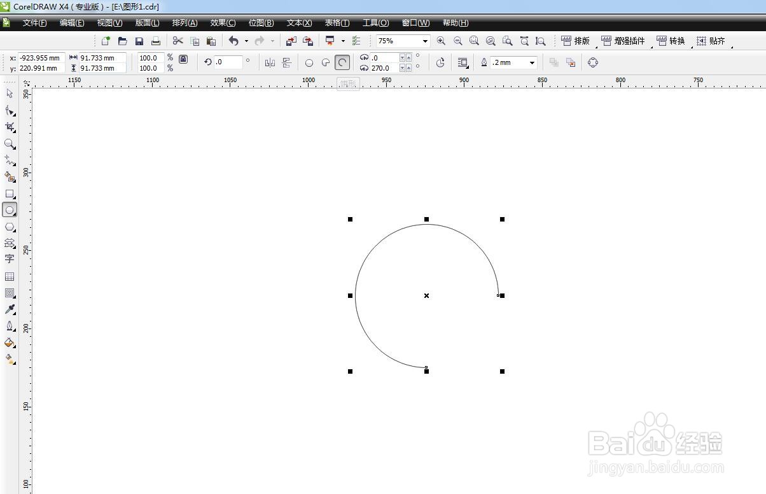This screenshot has width=766, height=494.
Task: Expand the undo history dropdown arrow
Action: point(246,41)
